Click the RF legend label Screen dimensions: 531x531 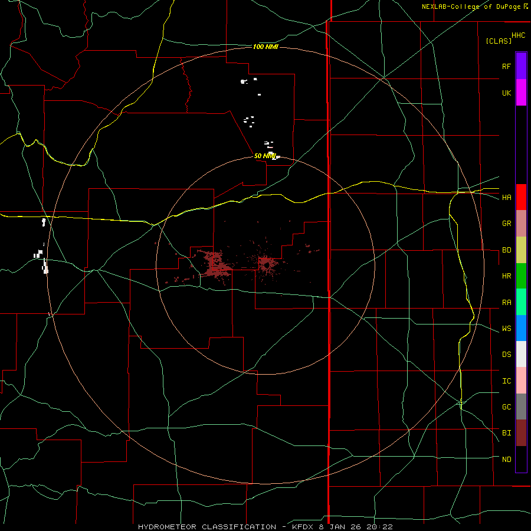point(506,66)
